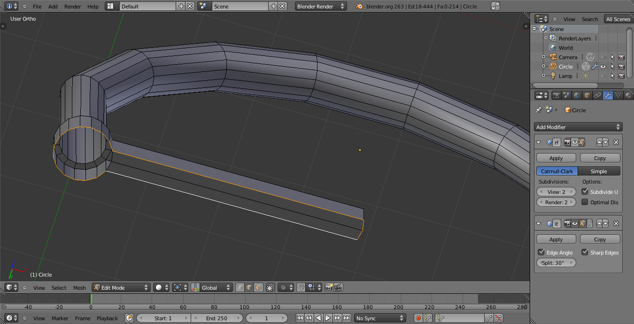
Task: Open the Scene properties tab
Action: (x=567, y=95)
